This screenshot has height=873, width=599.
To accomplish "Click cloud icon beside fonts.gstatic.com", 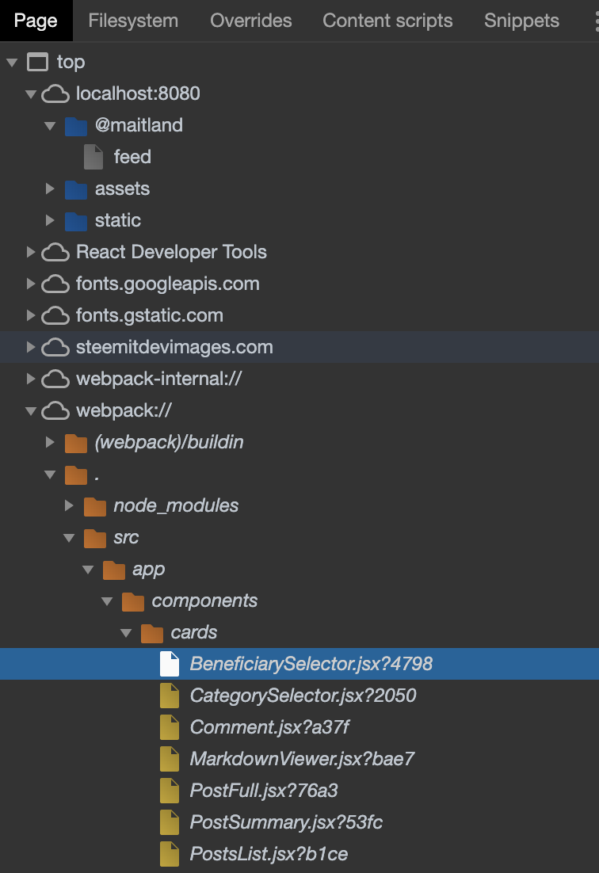I will pos(55,315).
